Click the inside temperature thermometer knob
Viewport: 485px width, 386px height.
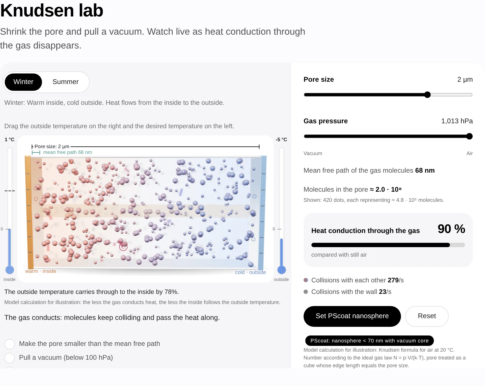pos(10,270)
